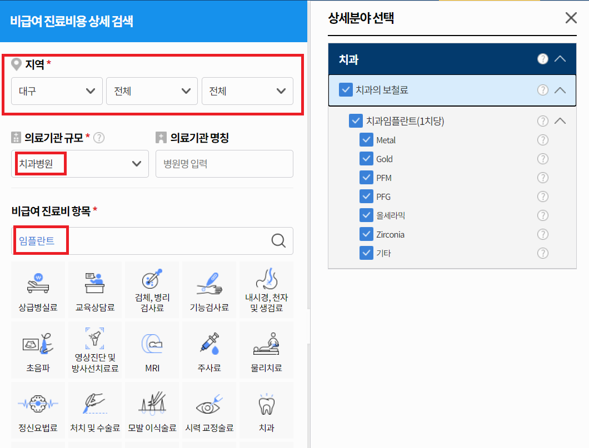Show help for 치과의 보철료
Viewport: 589px width, 448px height.
click(x=542, y=90)
